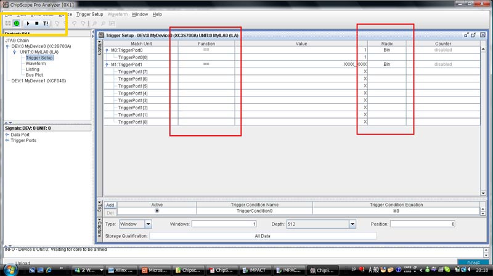The image size is (493, 276).
Task: Click Trigger Setup window title icon
Action: (x=101, y=35)
